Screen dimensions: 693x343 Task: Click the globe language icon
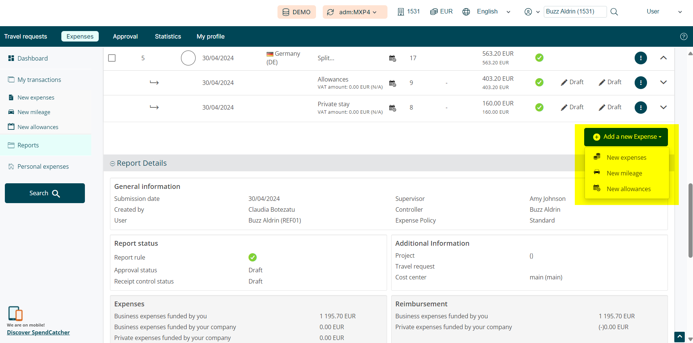(466, 12)
